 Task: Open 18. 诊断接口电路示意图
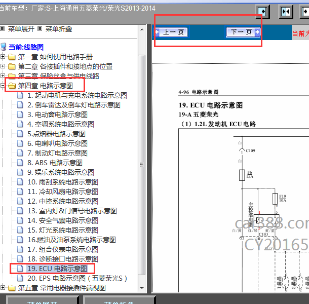[x=63, y=259]
